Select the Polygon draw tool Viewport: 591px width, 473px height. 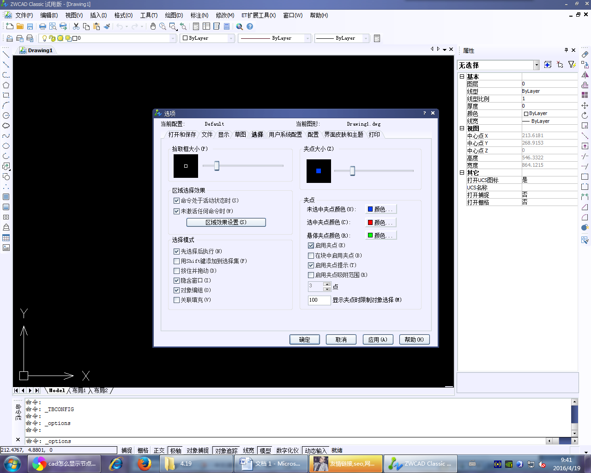point(6,85)
